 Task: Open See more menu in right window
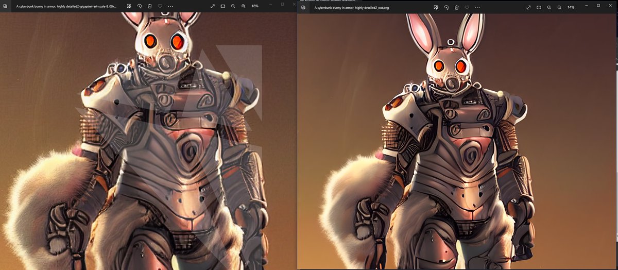click(x=477, y=7)
